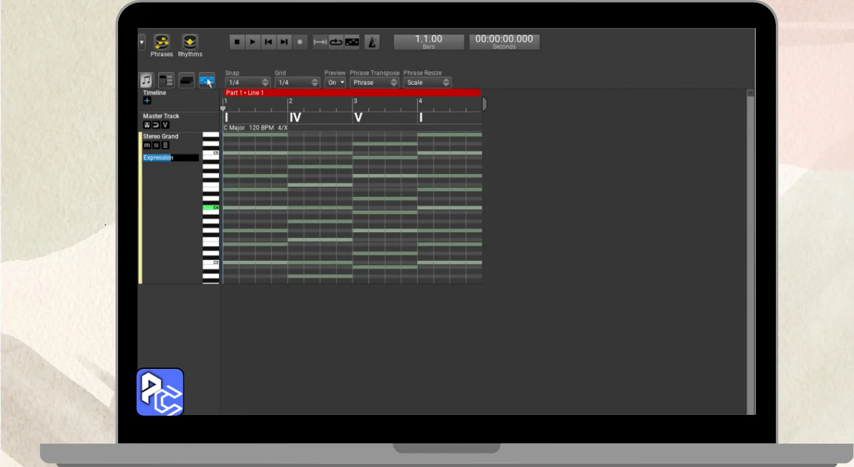Toggle the loop range selection icon

point(320,42)
